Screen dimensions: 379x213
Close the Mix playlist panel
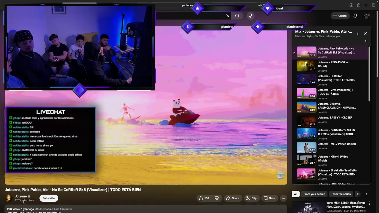[x=366, y=33]
